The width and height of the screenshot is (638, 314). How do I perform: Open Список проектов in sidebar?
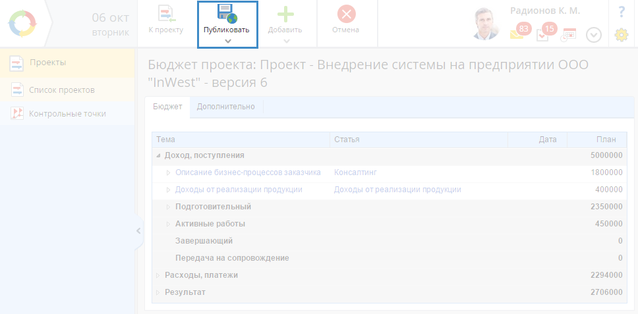point(62,90)
